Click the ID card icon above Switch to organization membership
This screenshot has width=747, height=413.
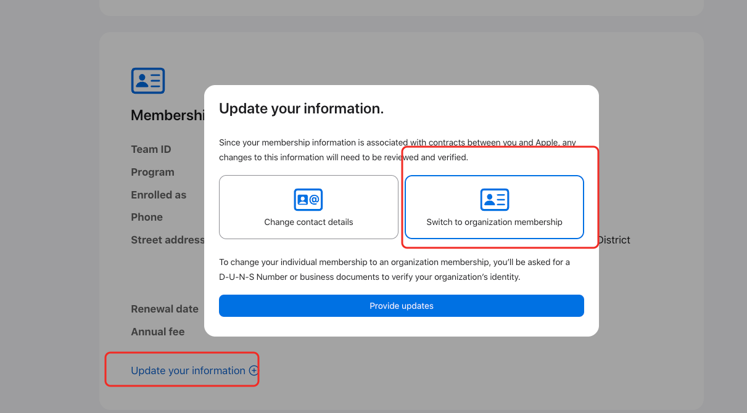pyautogui.click(x=494, y=200)
